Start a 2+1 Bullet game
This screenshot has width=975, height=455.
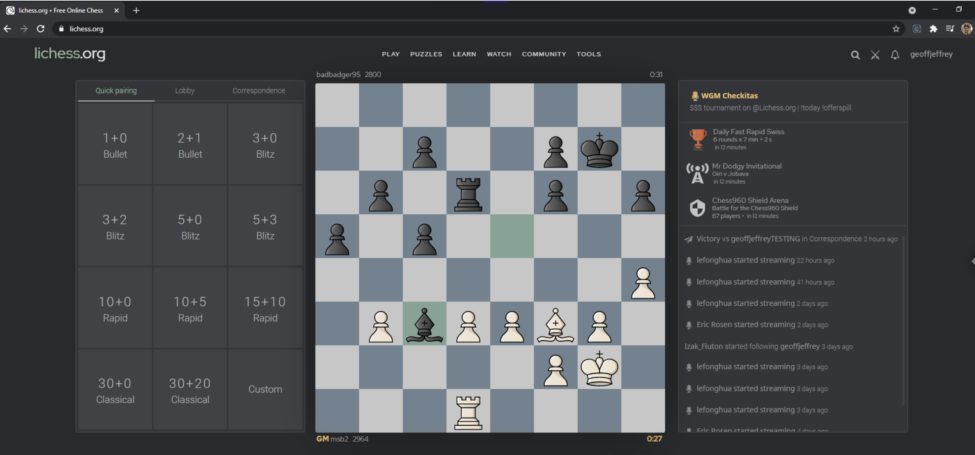pyautogui.click(x=190, y=144)
